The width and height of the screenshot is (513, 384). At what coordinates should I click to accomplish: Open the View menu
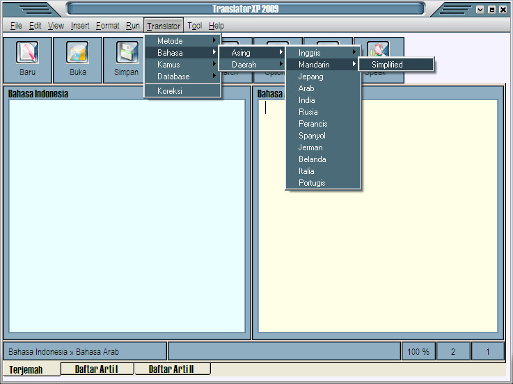click(56, 26)
